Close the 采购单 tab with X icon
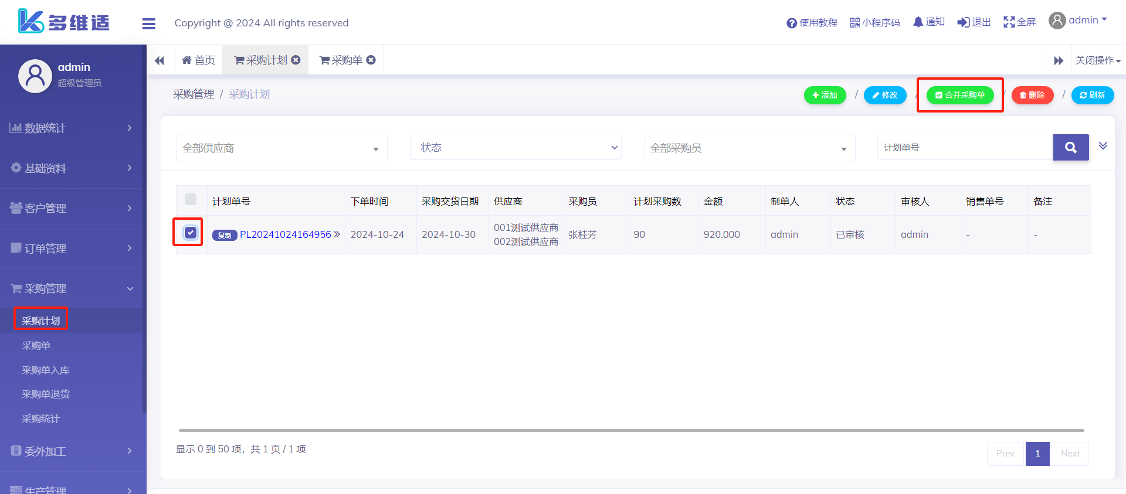This screenshot has height=494, width=1126. [x=371, y=60]
